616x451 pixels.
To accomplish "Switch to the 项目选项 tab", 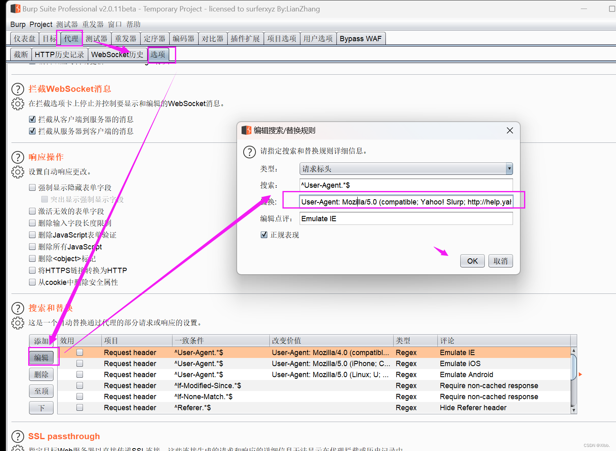I will point(282,38).
